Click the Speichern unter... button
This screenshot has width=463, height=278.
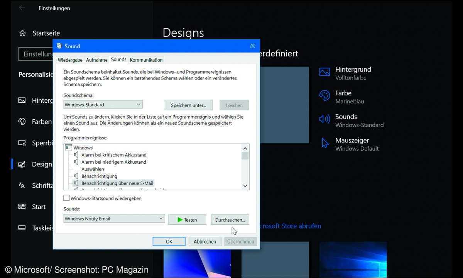(189, 105)
